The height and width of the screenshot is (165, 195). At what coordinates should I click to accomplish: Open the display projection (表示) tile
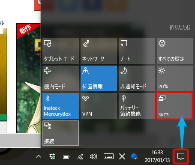click(174, 106)
